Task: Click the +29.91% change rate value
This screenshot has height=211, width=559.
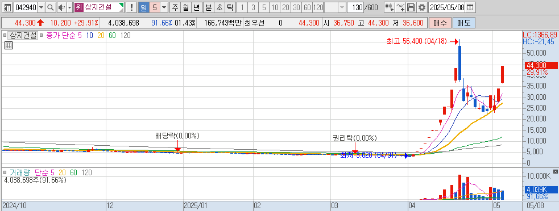Action: pyautogui.click(x=86, y=23)
